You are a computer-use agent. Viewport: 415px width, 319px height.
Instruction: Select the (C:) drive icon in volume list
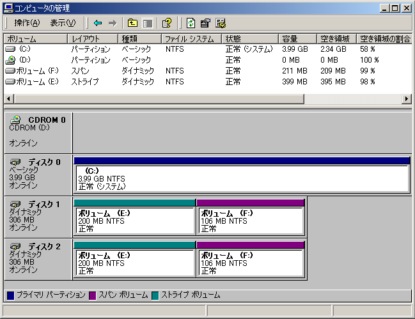[x=10, y=49]
